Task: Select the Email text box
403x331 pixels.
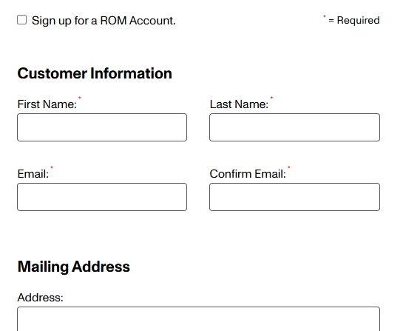Action: [102, 197]
